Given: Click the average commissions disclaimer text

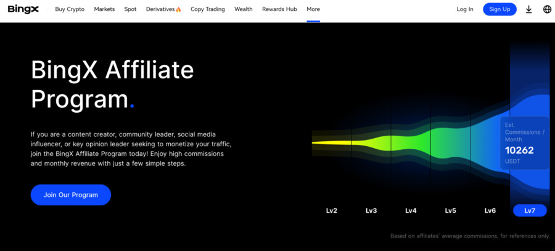Looking at the screenshot, I should 470,236.
